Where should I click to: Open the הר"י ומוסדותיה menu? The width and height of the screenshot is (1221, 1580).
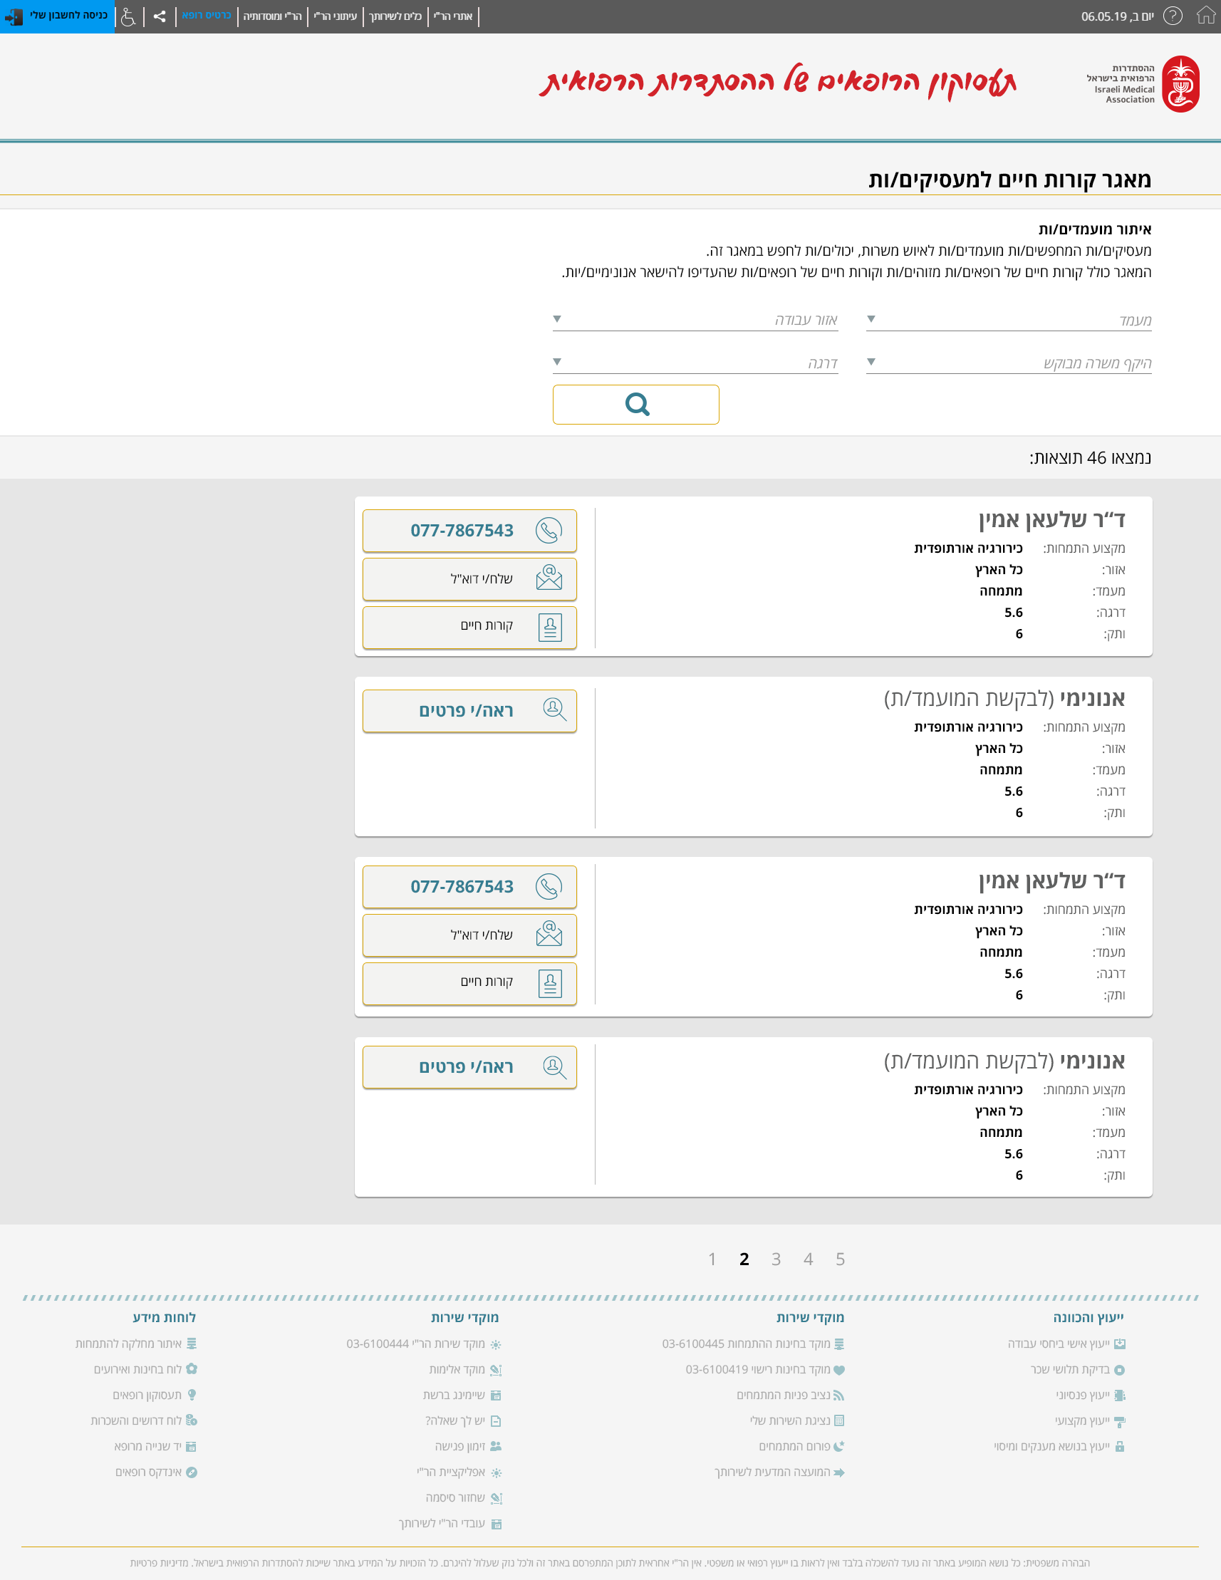click(272, 16)
